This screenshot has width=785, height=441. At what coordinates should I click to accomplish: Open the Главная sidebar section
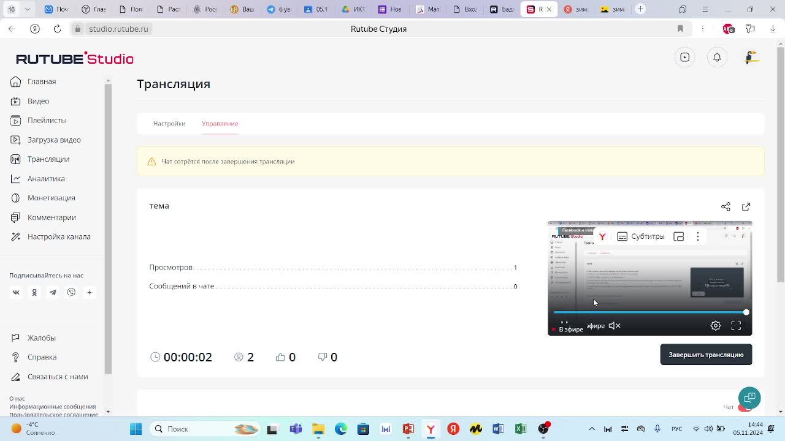click(x=33, y=81)
